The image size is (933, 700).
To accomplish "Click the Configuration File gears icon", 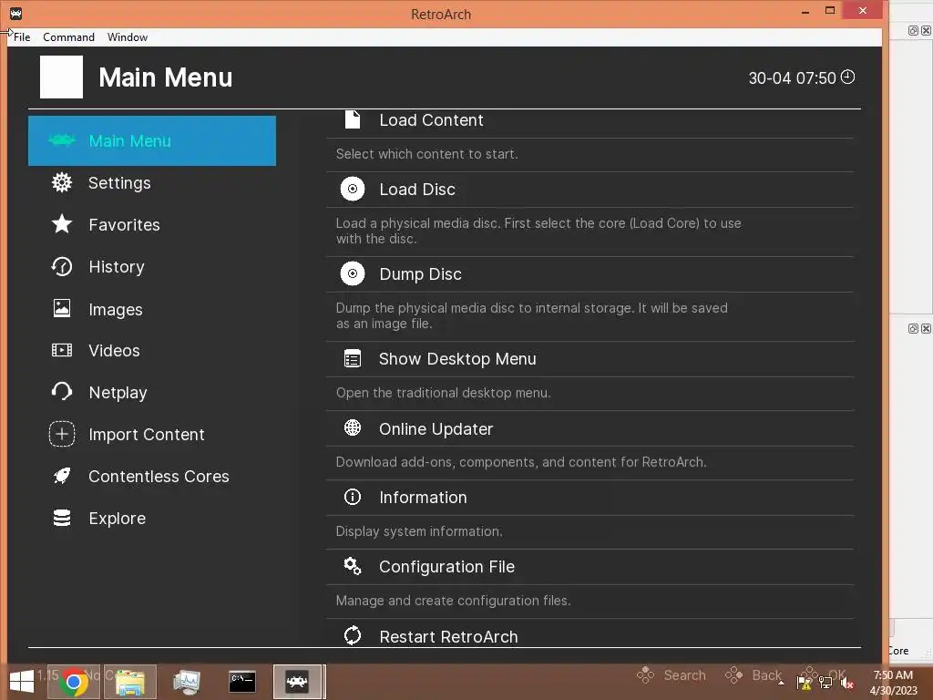I will tap(353, 566).
